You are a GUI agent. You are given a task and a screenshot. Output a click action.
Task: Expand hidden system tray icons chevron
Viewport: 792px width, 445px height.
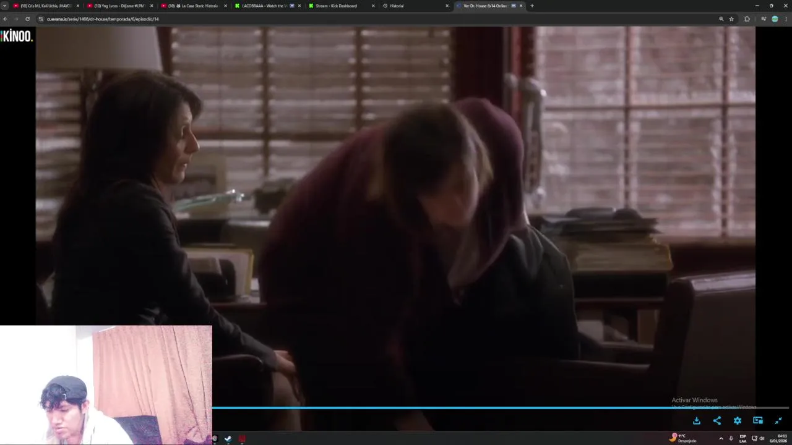click(721, 438)
